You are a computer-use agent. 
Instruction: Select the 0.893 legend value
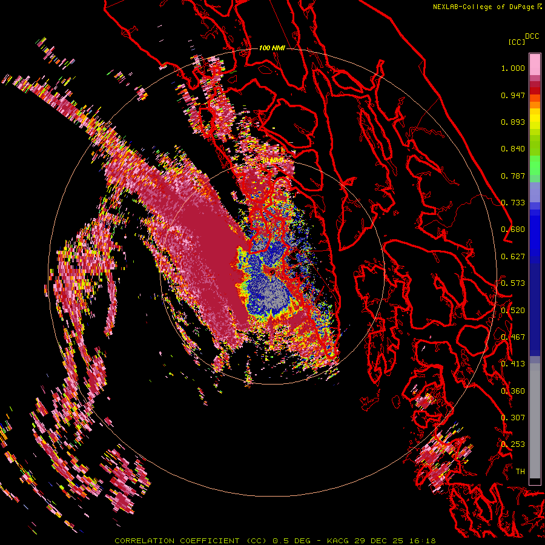[513, 122]
